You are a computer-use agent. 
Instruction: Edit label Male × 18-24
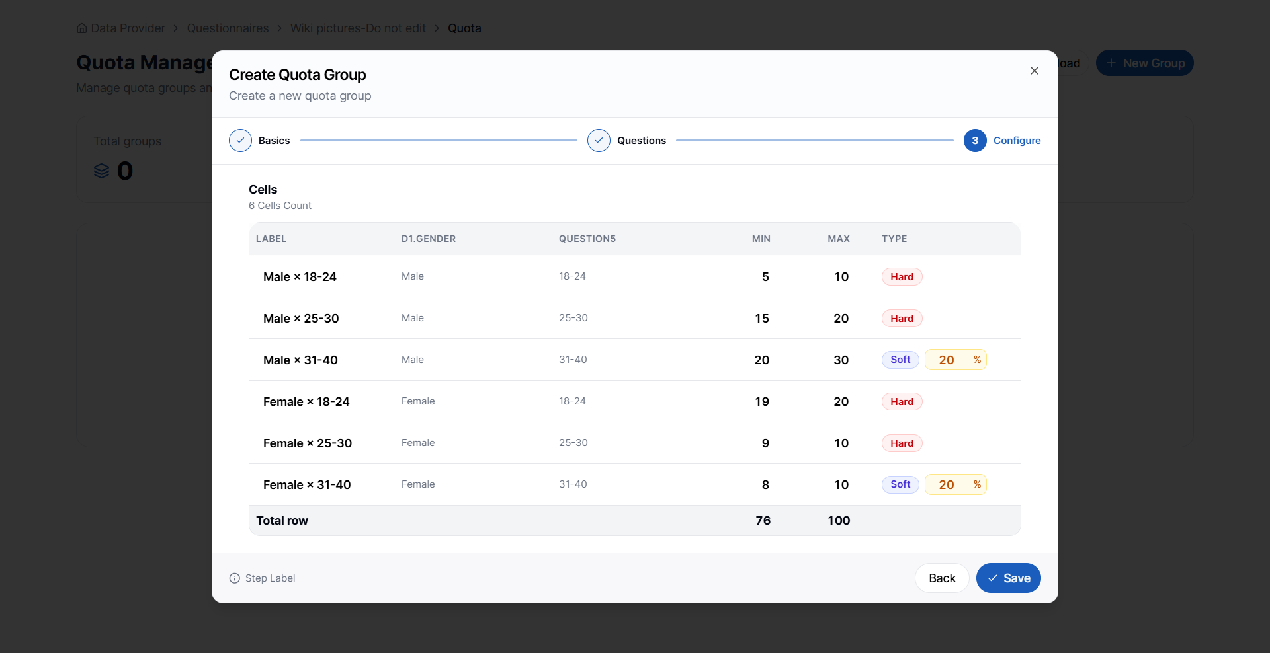click(300, 277)
